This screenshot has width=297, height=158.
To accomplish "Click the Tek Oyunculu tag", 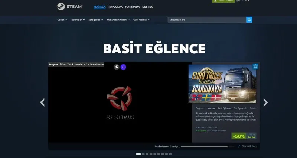I will click(x=240, y=108).
